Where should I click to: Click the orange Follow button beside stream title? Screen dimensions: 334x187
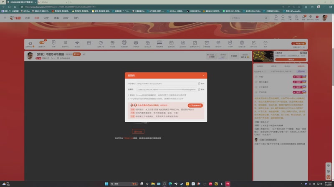pos(77,54)
